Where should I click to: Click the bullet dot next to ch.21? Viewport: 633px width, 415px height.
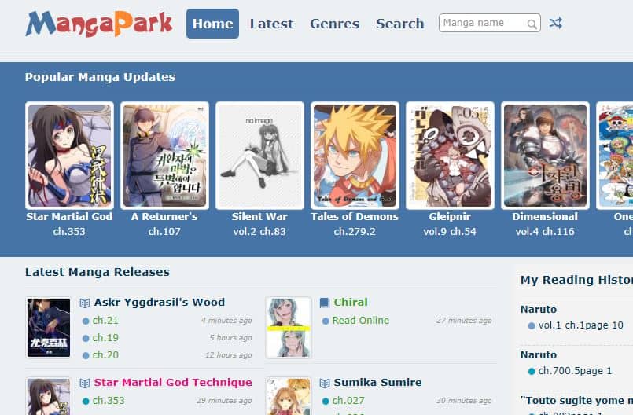click(x=86, y=321)
